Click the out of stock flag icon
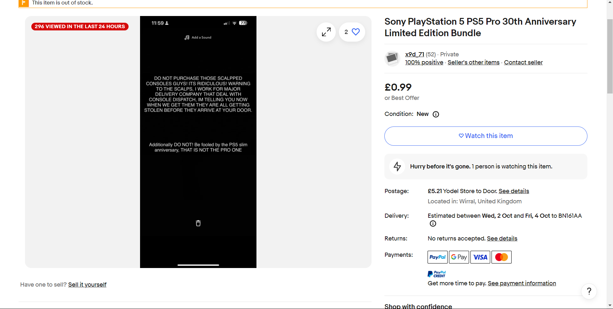Image resolution: width=613 pixels, height=309 pixels. (x=24, y=3)
